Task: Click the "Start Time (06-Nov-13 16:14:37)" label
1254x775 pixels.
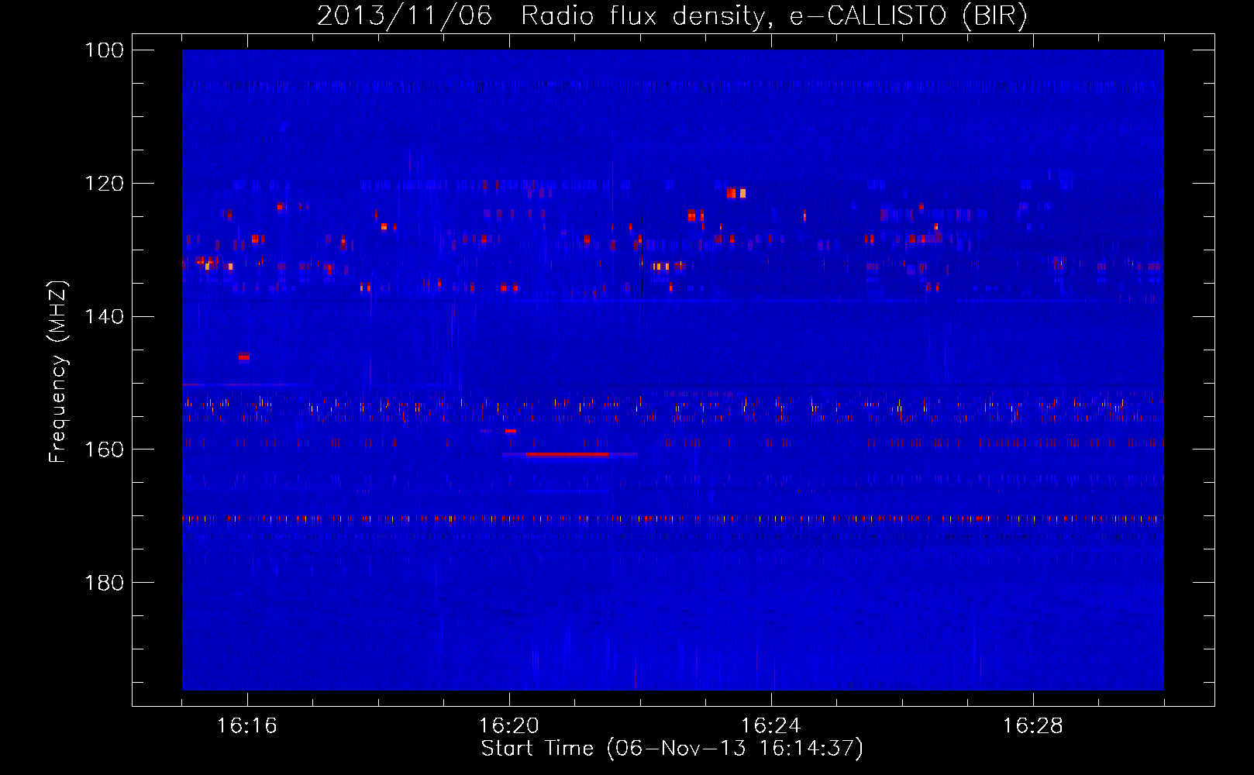Action: point(672,749)
